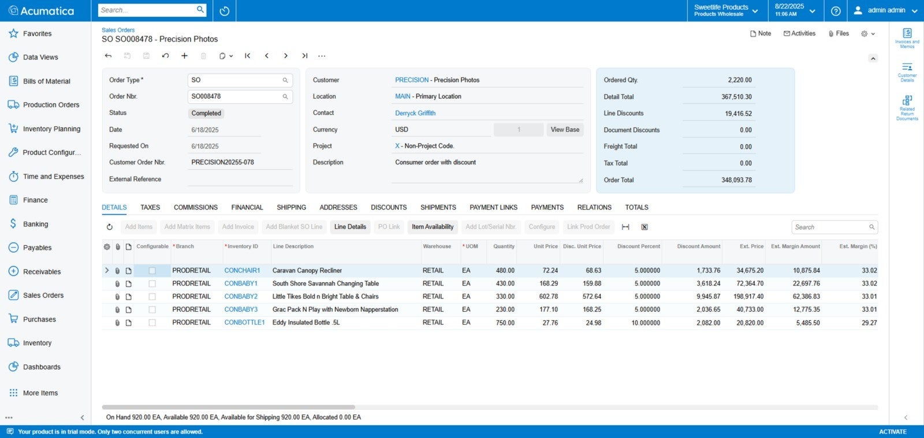The image size is (924, 438).
Task: Toggle Configurable checkbox for CONCHAIR1 row
Action: pyautogui.click(x=152, y=271)
